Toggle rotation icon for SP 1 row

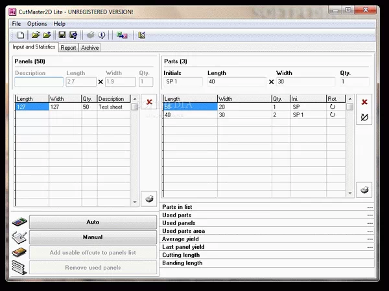click(333, 114)
